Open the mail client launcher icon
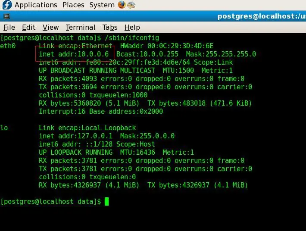The image size is (306, 231). 131,5
